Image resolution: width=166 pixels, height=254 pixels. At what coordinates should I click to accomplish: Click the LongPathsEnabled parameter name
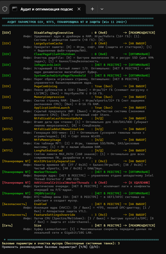[x=48, y=150]
